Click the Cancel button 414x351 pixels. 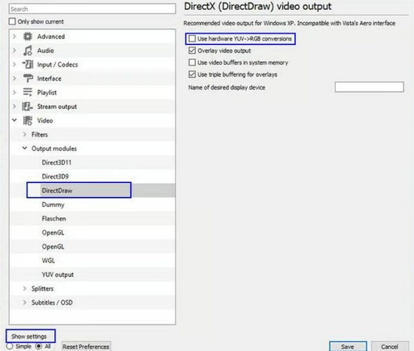coord(390,346)
